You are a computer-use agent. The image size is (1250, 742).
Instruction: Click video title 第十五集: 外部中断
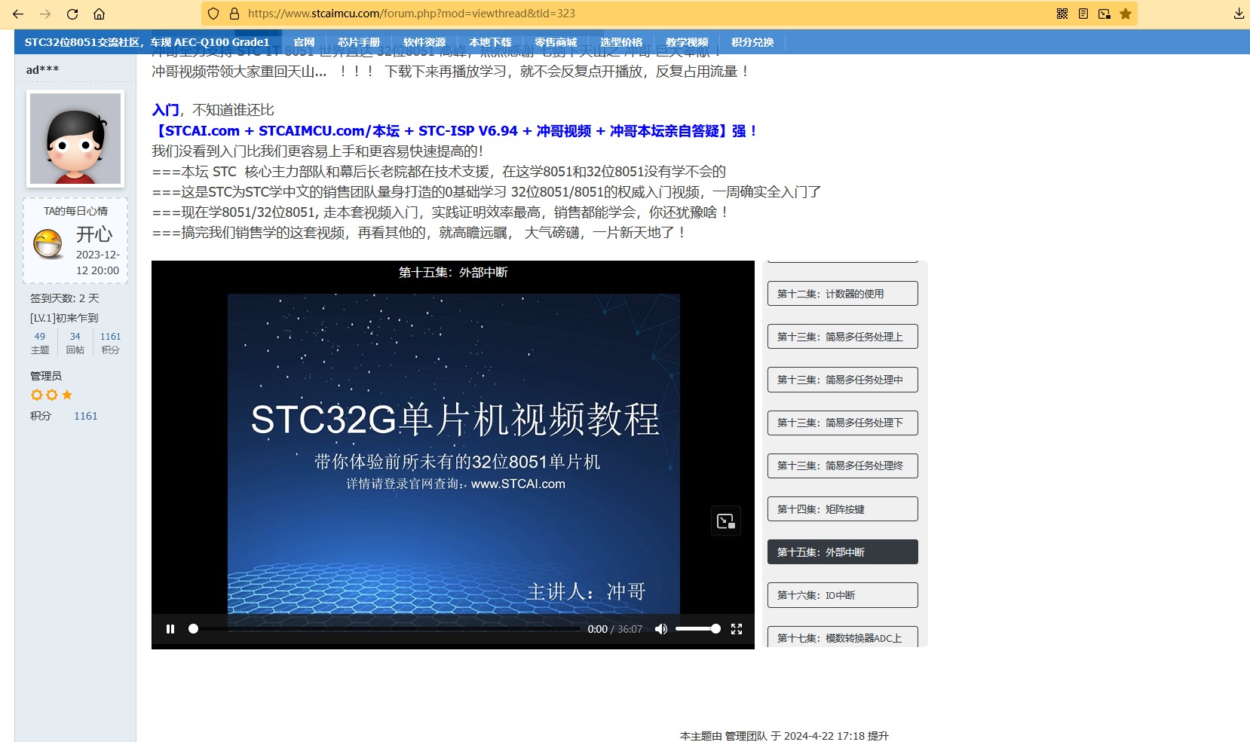453,272
